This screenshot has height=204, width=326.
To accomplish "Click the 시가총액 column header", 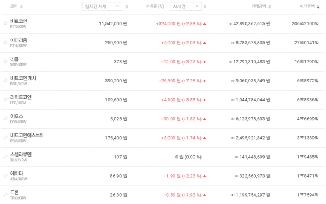I will coord(307,6).
